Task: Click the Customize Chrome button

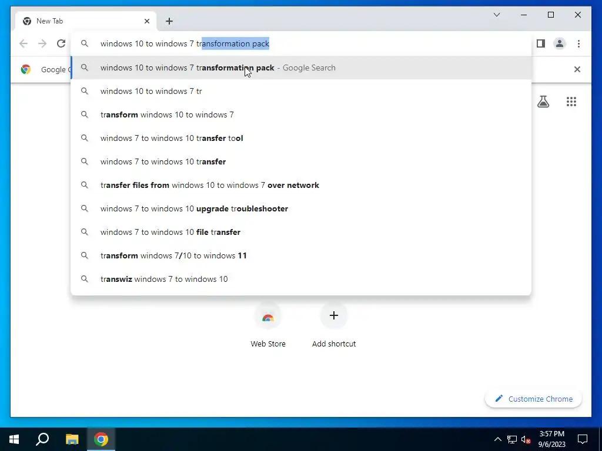Action: (x=534, y=399)
